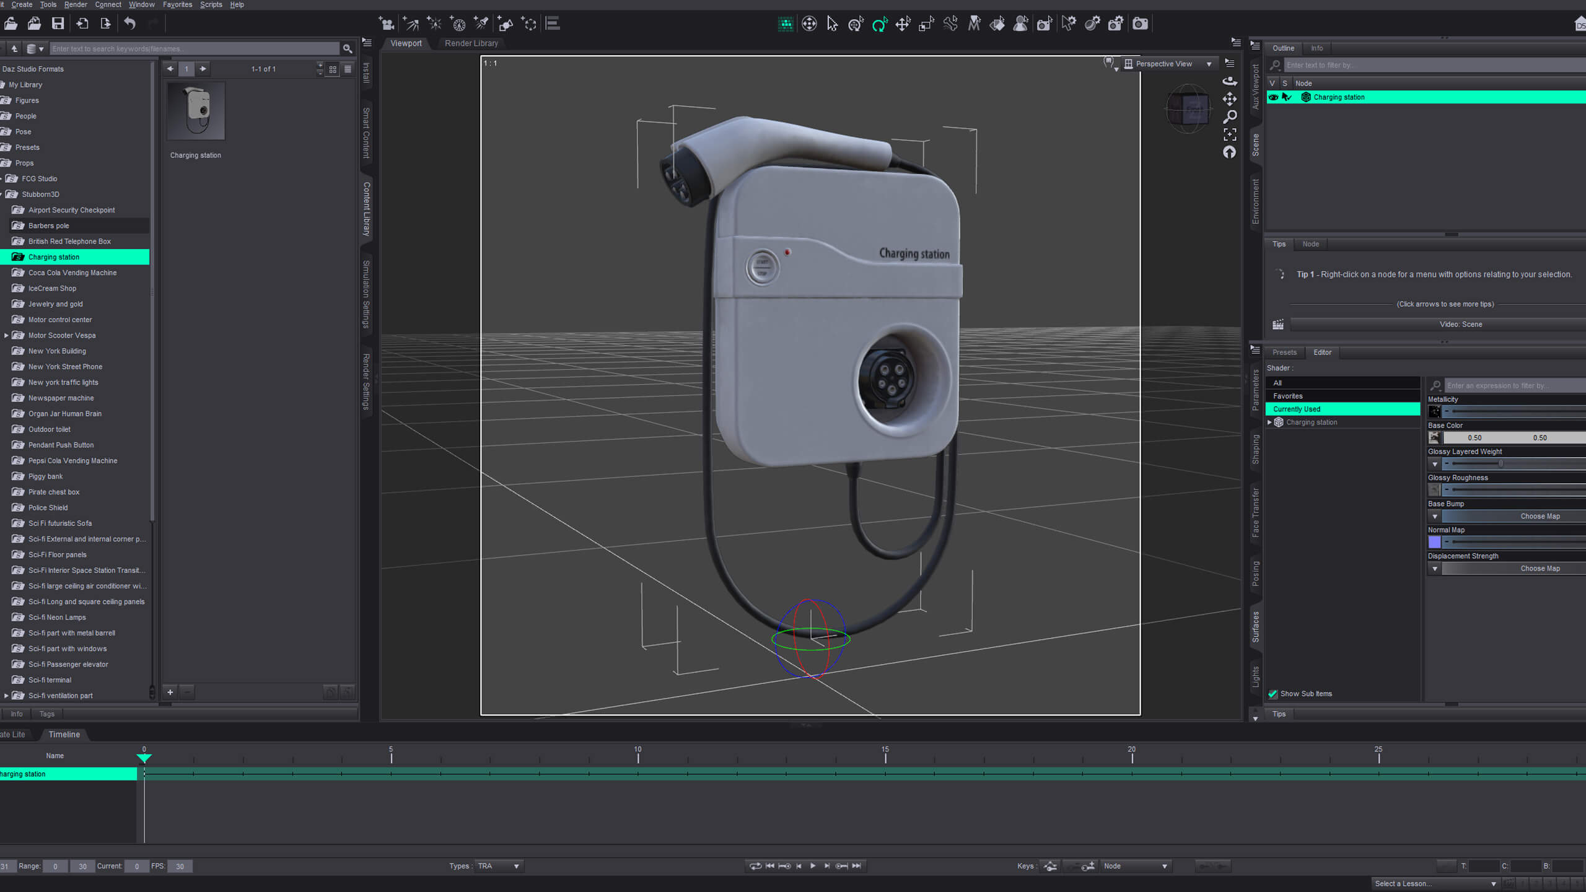Select the Charging station thumbnail
The width and height of the screenshot is (1586, 892).
(196, 111)
